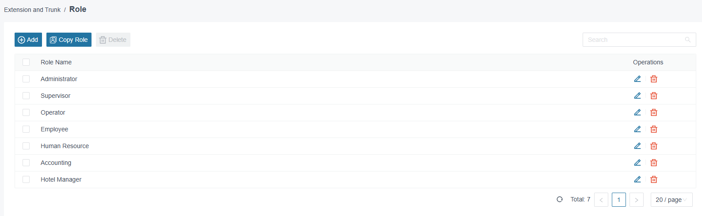Refresh the role list
This screenshot has width=702, height=216.
[560, 199]
